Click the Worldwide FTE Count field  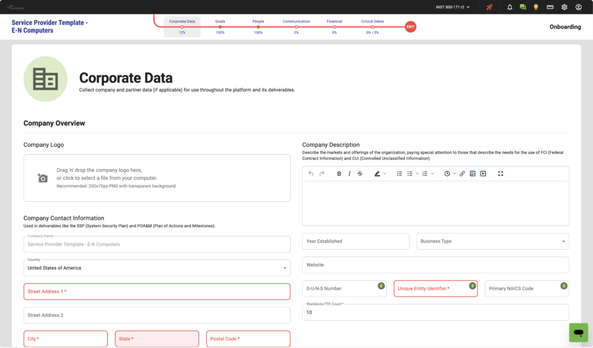click(436, 312)
